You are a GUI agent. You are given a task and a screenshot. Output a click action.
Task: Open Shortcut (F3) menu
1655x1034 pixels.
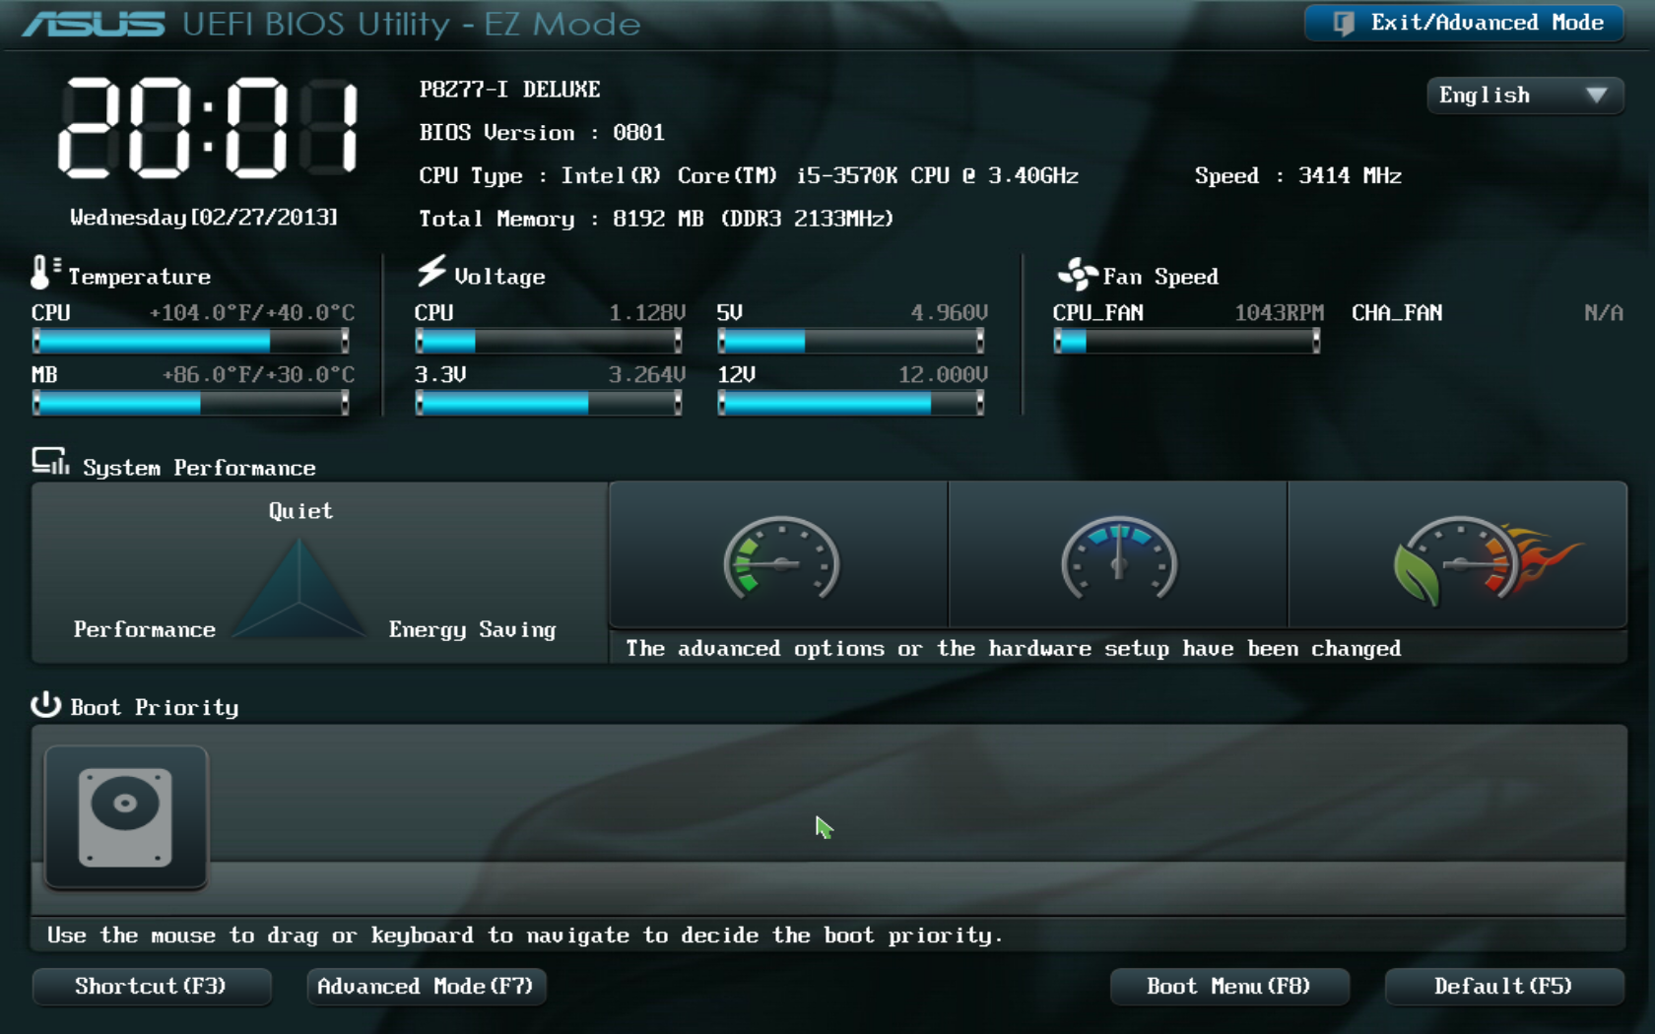click(152, 987)
